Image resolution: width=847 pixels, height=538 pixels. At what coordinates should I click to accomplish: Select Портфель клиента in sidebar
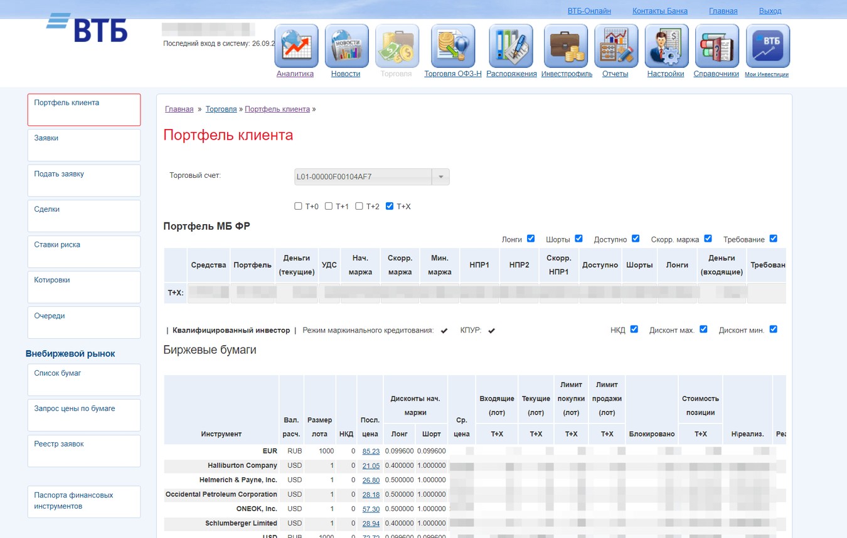(84, 110)
